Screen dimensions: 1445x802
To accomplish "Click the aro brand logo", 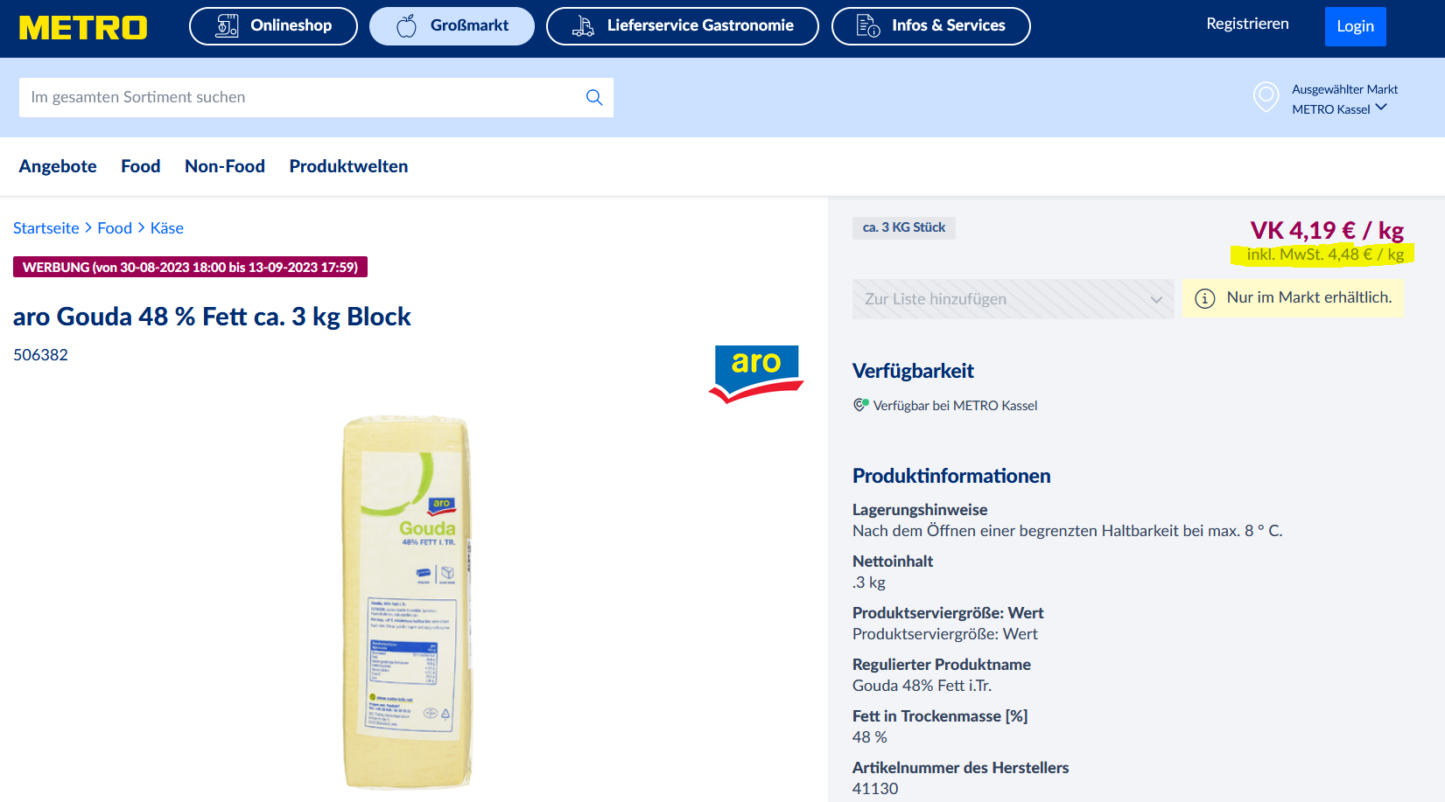I will tap(756, 373).
